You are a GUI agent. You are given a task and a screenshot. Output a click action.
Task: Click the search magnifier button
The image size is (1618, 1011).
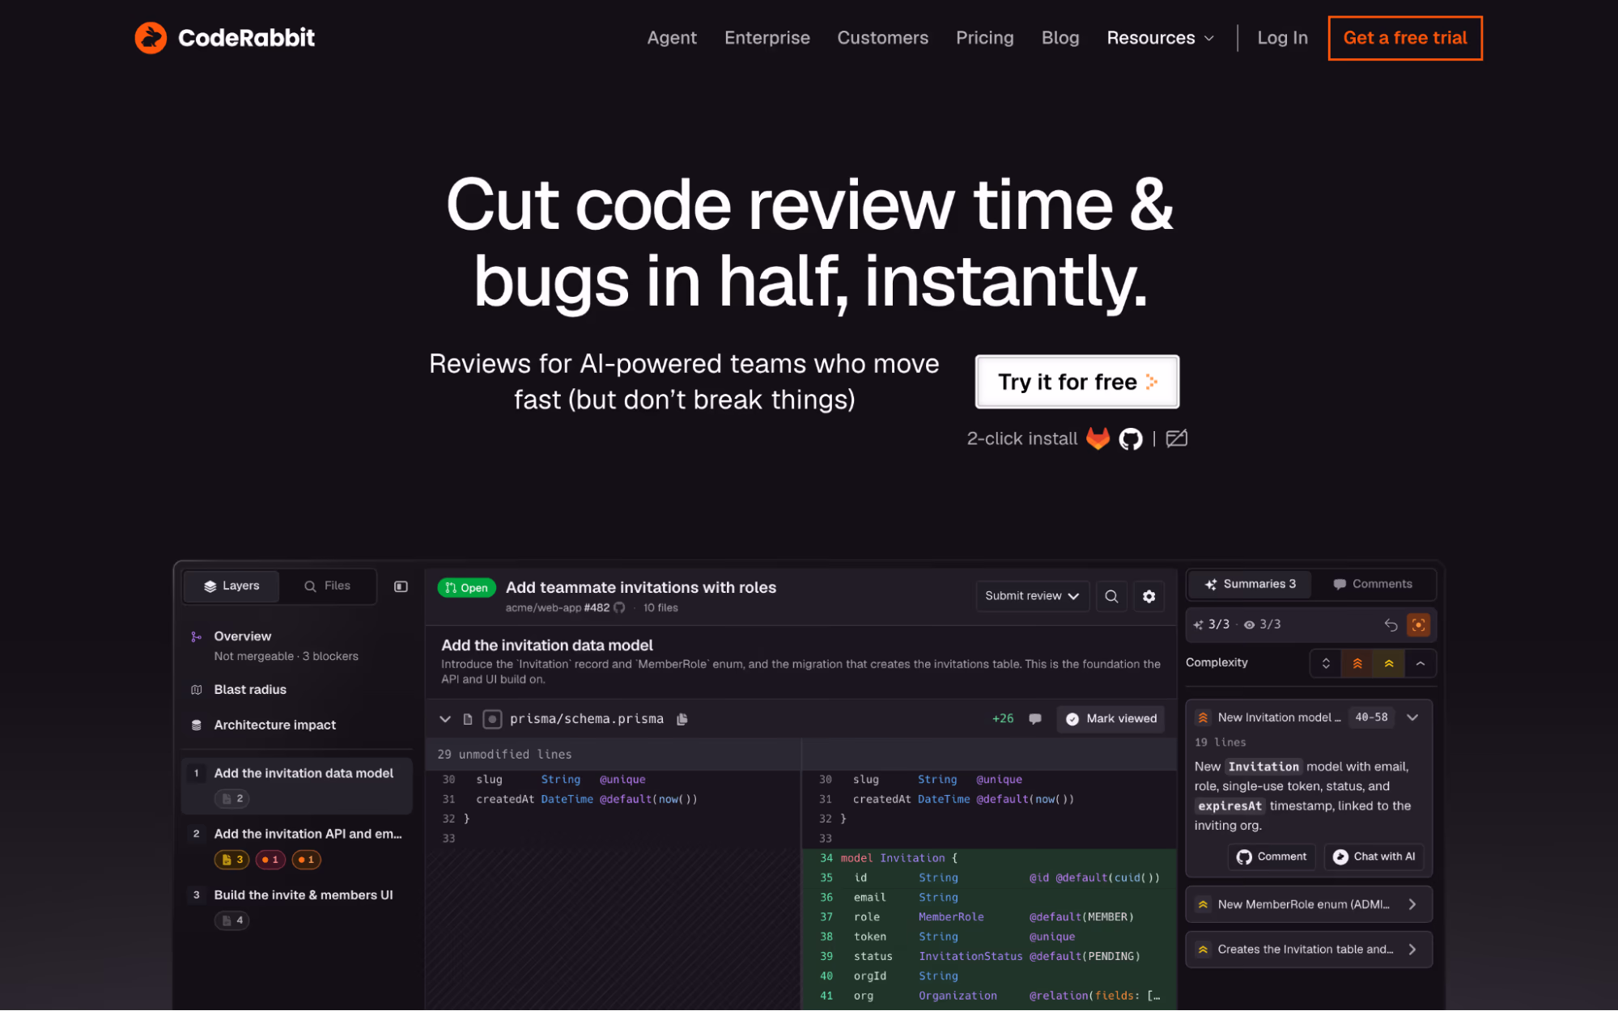click(1111, 596)
